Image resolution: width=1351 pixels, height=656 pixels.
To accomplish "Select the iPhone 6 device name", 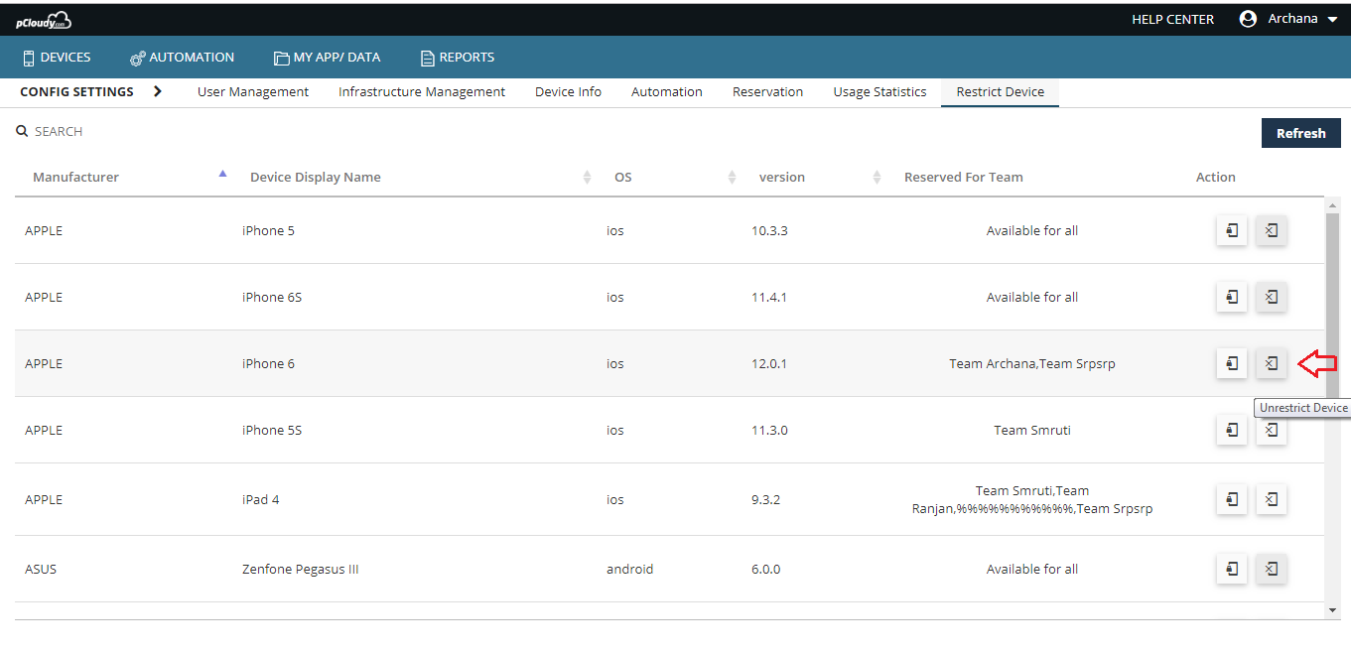I will [268, 363].
